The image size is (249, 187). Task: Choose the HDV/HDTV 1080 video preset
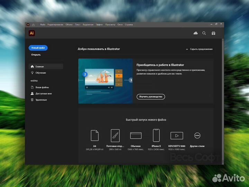(177, 135)
